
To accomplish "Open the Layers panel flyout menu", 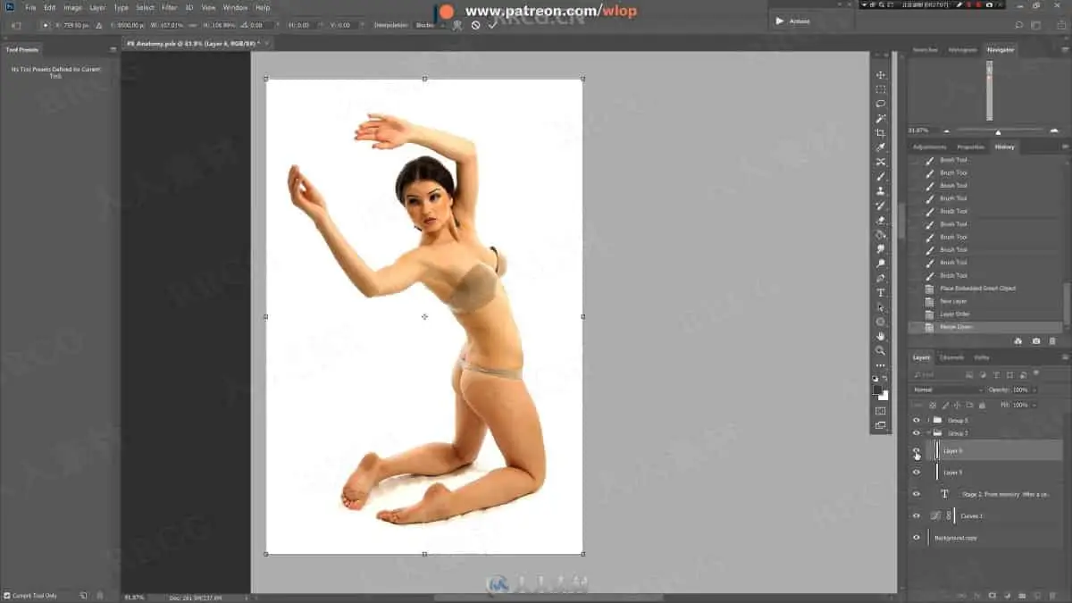I will 1064,357.
